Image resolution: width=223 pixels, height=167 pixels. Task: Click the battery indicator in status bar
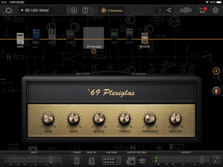(x=219, y=2)
